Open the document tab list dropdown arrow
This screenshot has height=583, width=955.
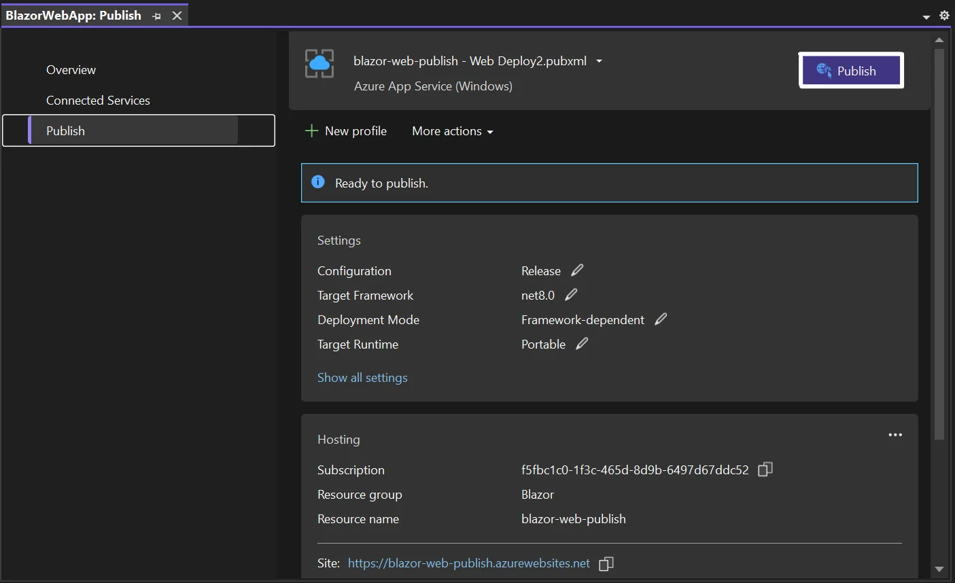point(926,17)
